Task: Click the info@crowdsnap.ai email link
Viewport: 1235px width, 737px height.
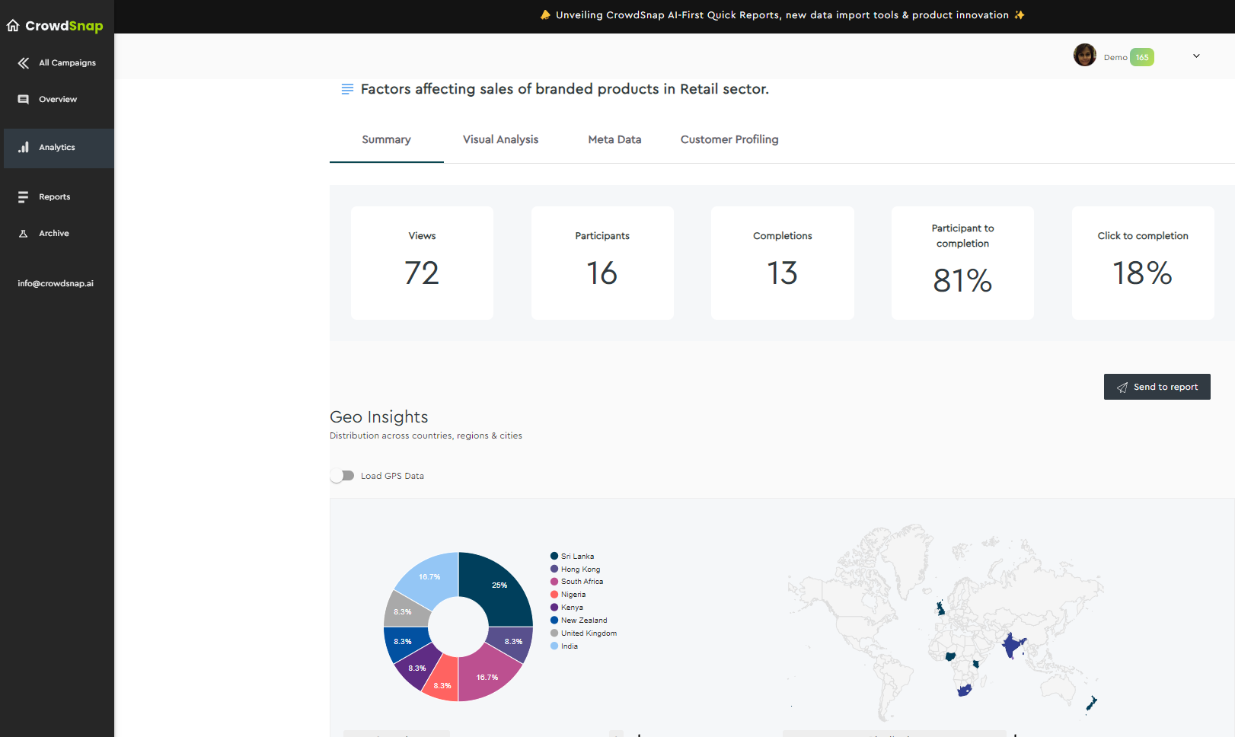Action: pos(56,283)
